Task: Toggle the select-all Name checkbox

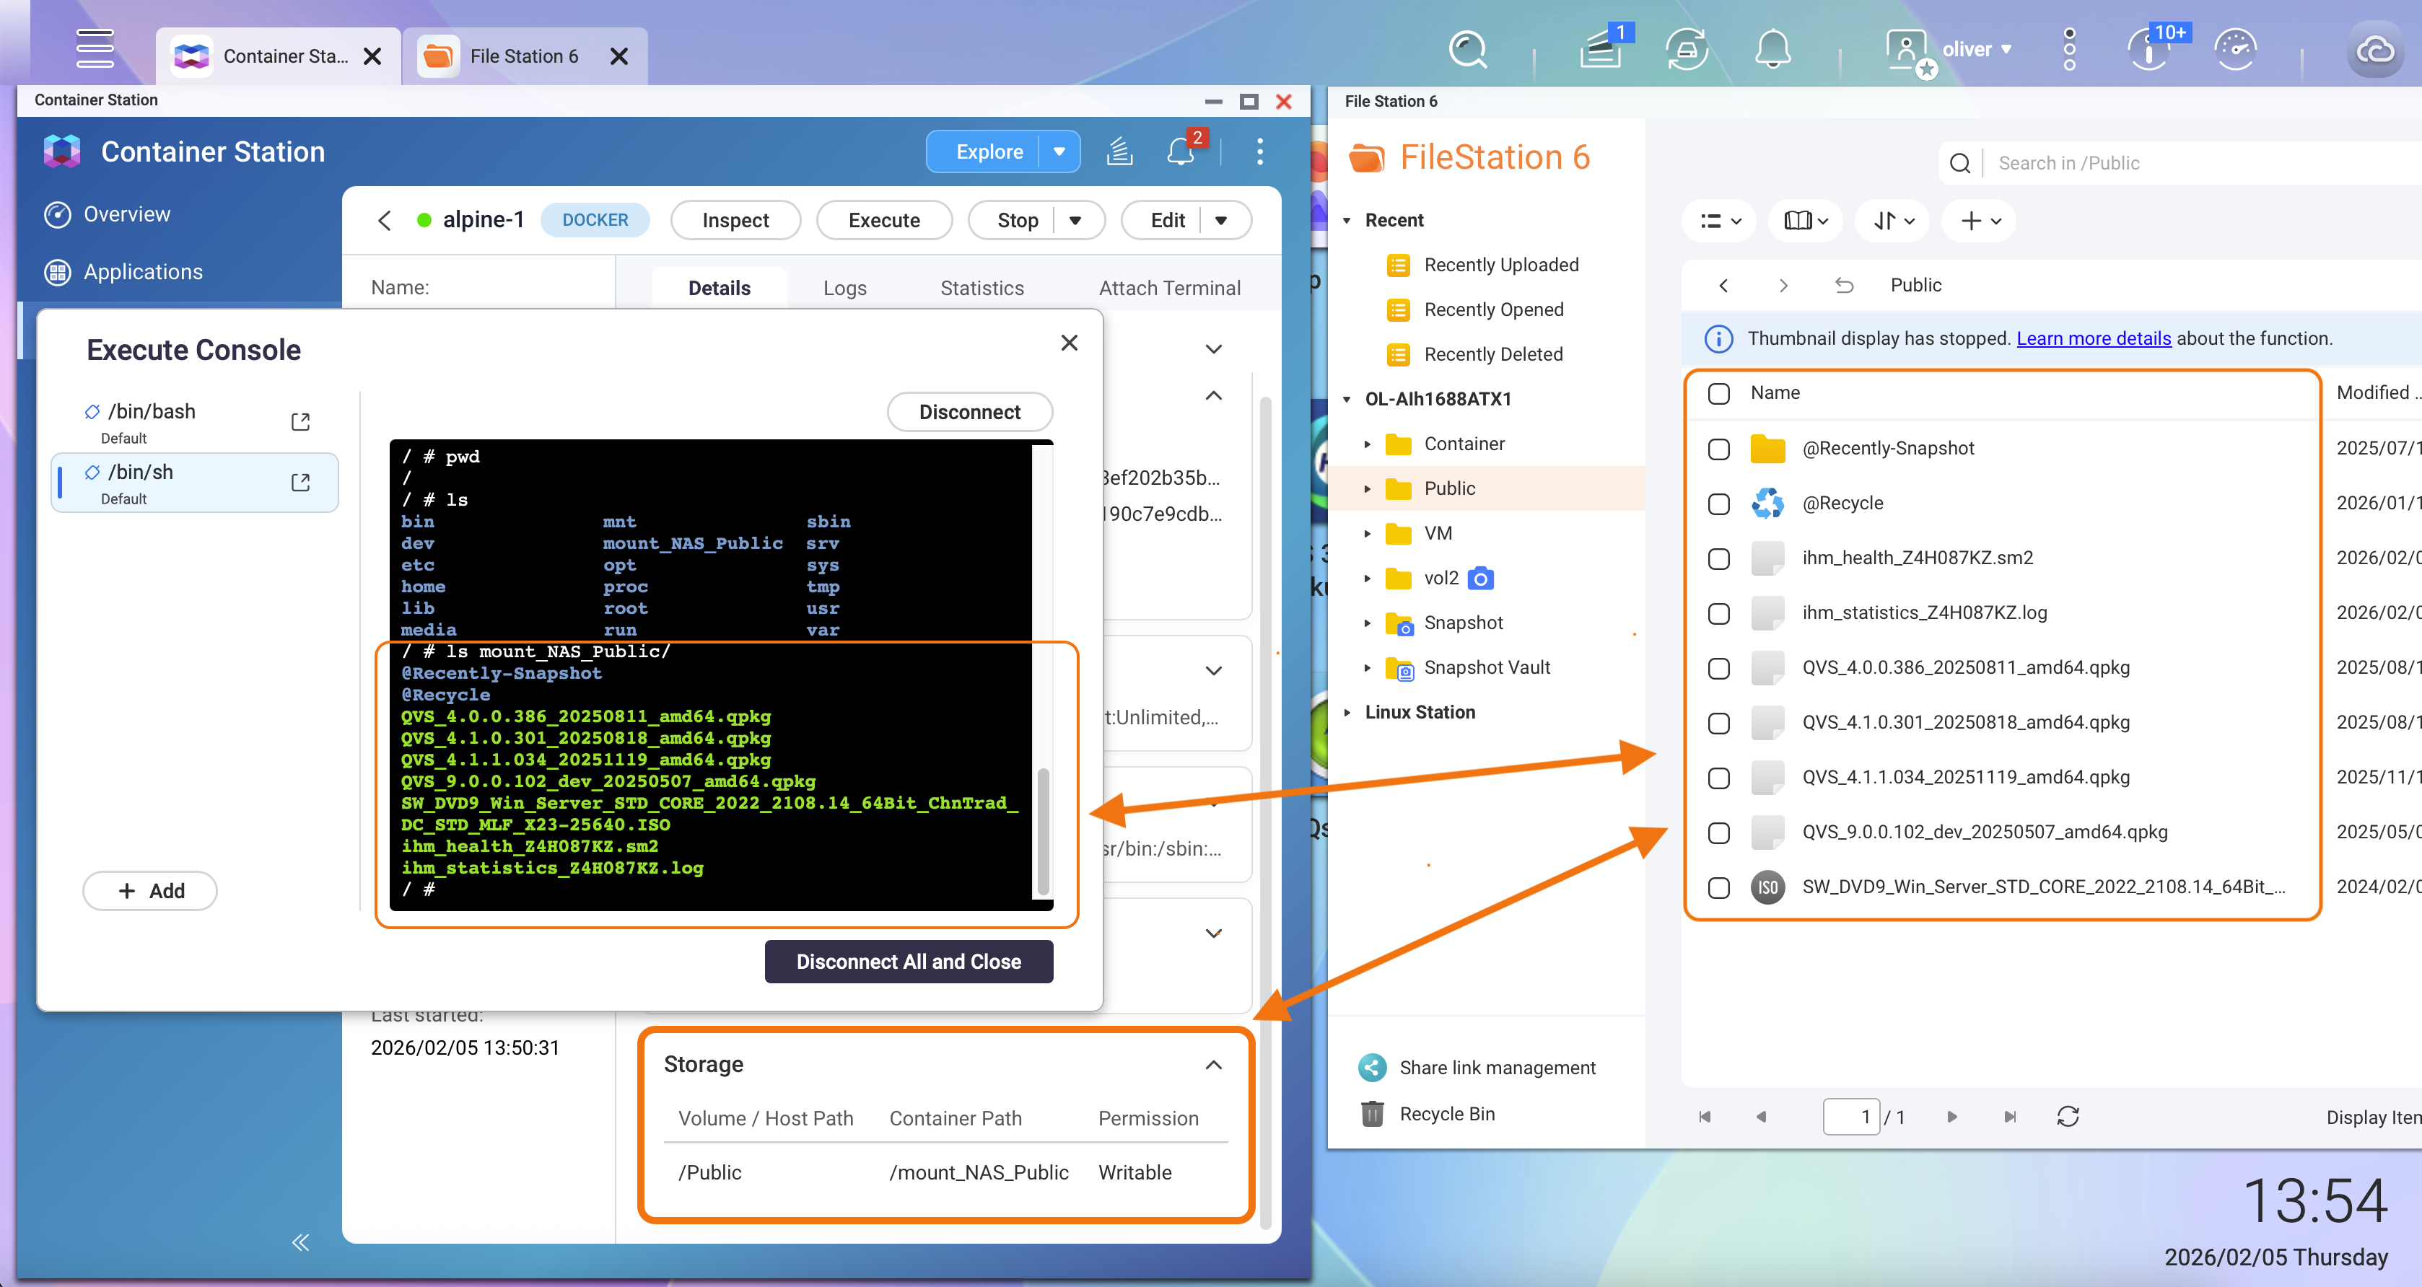Action: (1719, 393)
